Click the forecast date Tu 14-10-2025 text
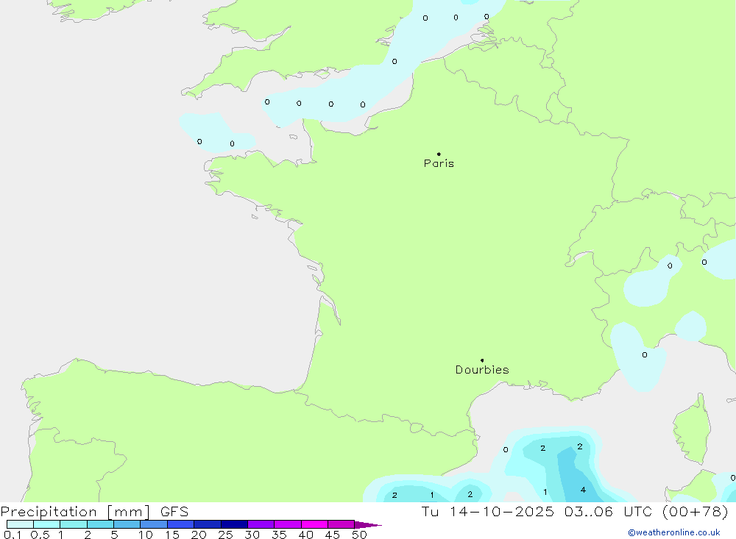This screenshot has width=736, height=539. click(x=487, y=511)
